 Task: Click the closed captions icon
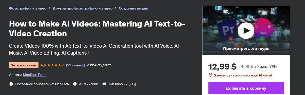point(104,84)
